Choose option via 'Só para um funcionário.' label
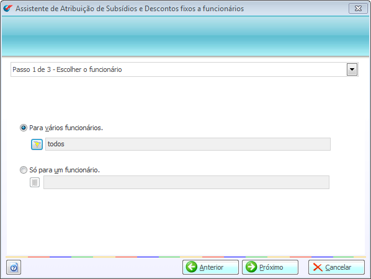The image size is (371, 279). point(65,170)
